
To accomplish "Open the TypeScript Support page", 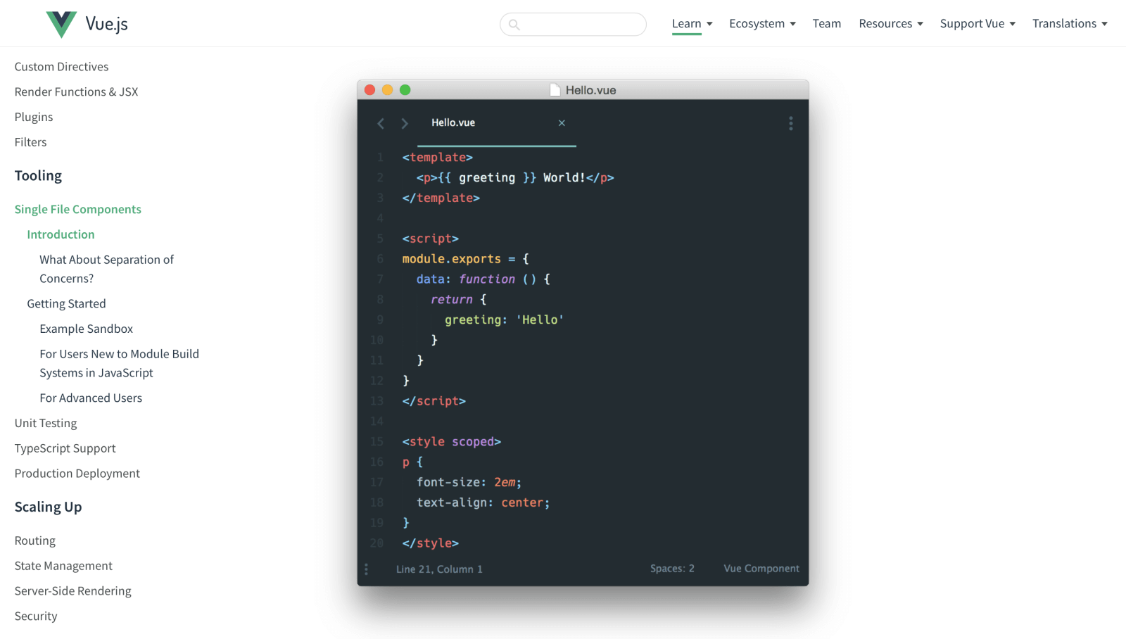I will [65, 448].
